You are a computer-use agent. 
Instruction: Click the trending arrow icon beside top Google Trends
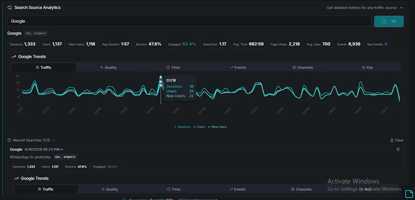click(x=14, y=57)
